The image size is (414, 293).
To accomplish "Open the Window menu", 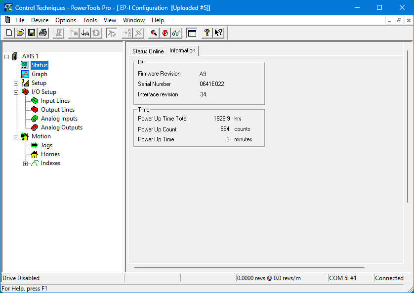I will (133, 20).
